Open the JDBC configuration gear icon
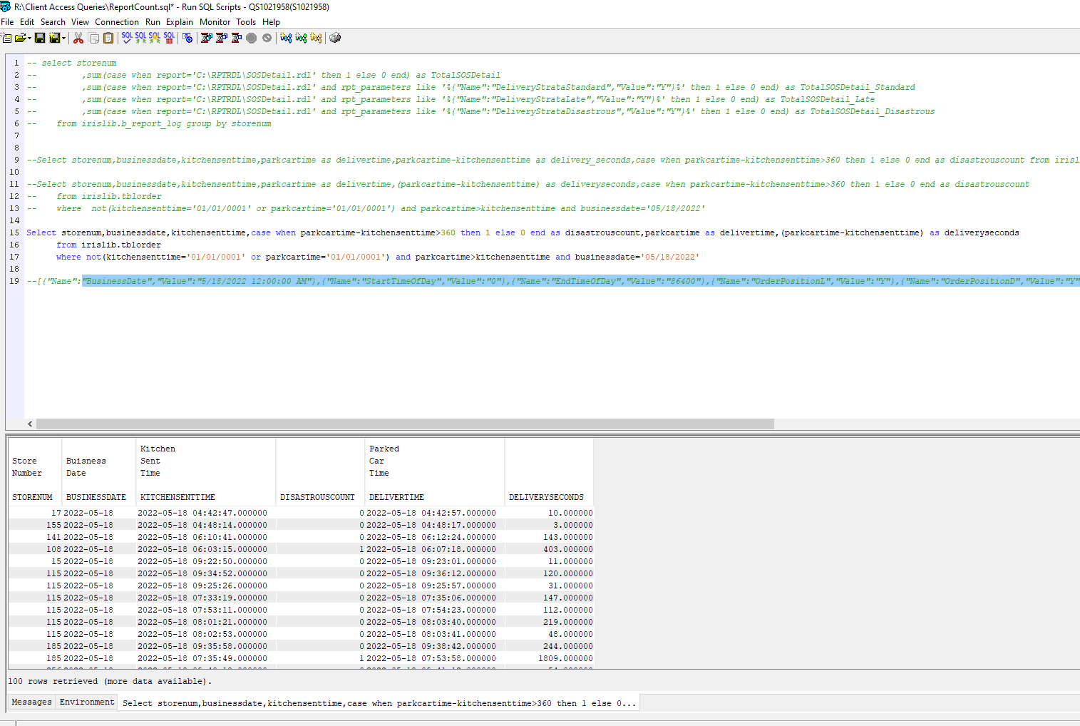This screenshot has height=726, width=1080. (187, 38)
